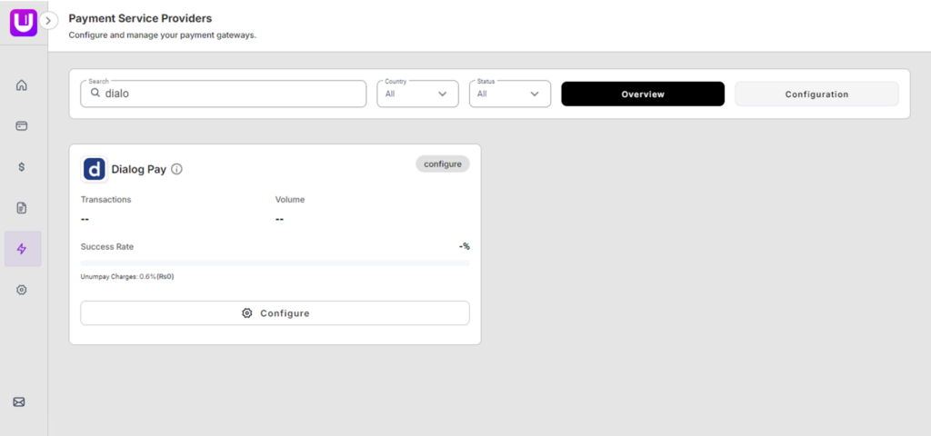Viewport: 931px width, 436px height.
Task: Open the dollar sign sidebar section
Action: [x=22, y=167]
